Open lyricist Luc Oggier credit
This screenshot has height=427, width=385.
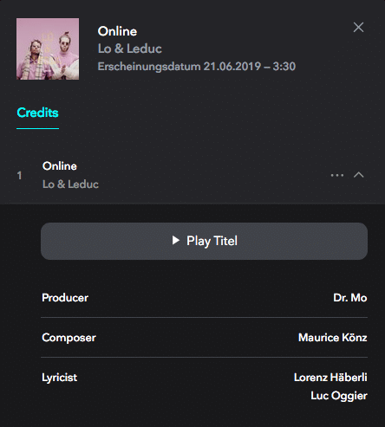tap(339, 396)
